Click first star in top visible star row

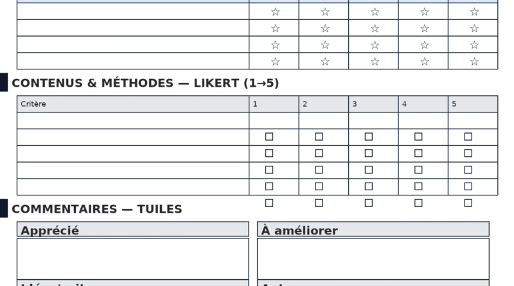point(275,12)
